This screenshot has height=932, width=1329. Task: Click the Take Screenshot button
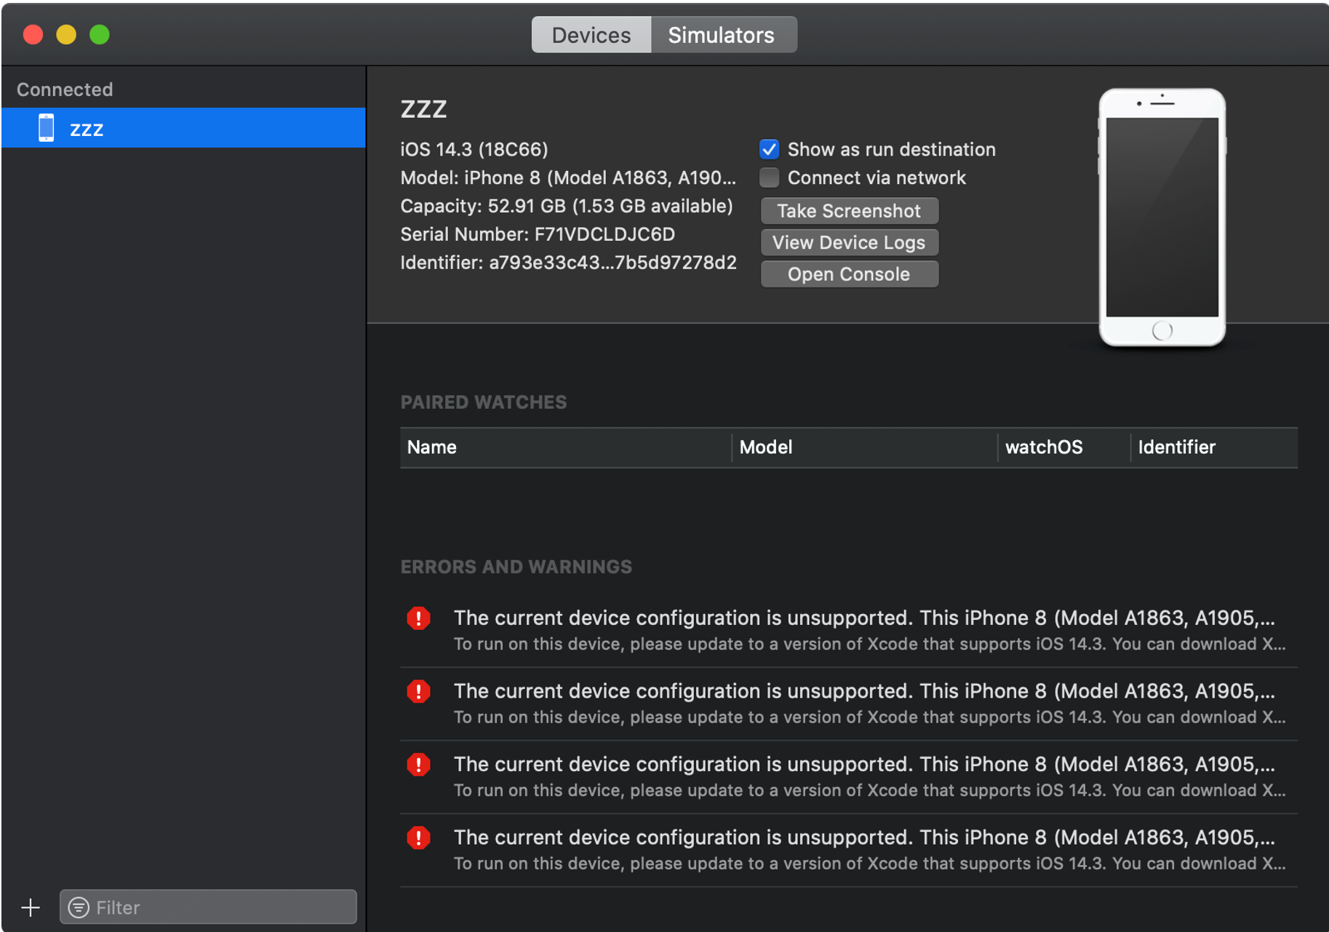(849, 211)
